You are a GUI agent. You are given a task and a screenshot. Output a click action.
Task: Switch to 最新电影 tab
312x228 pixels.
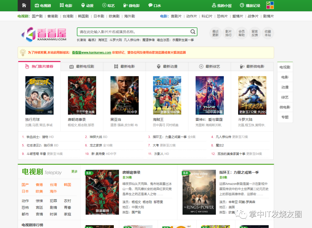(124, 66)
